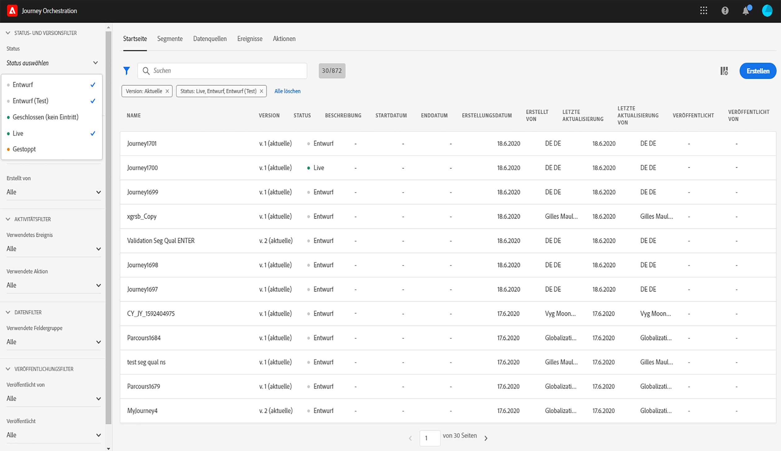781x451 pixels.
Task: Open the app switcher grid icon
Action: 704,11
